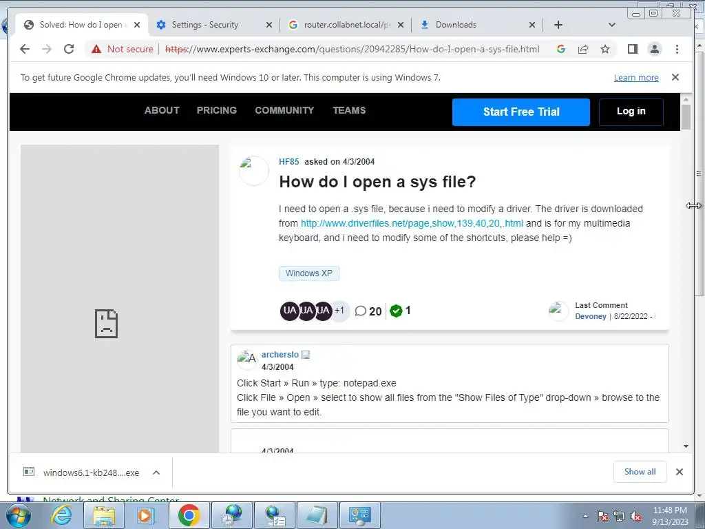Close the downloads bar
705x529 pixels.
(x=680, y=471)
